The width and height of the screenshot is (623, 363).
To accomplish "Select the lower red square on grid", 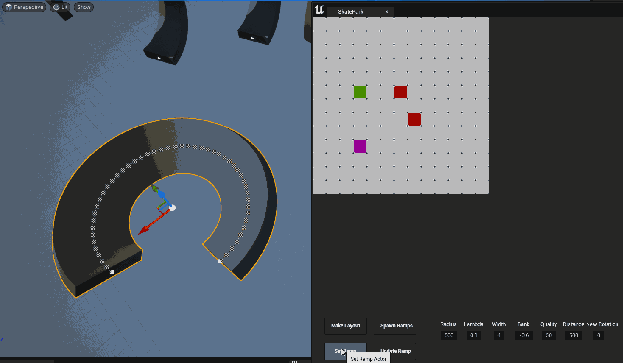I will tap(414, 119).
